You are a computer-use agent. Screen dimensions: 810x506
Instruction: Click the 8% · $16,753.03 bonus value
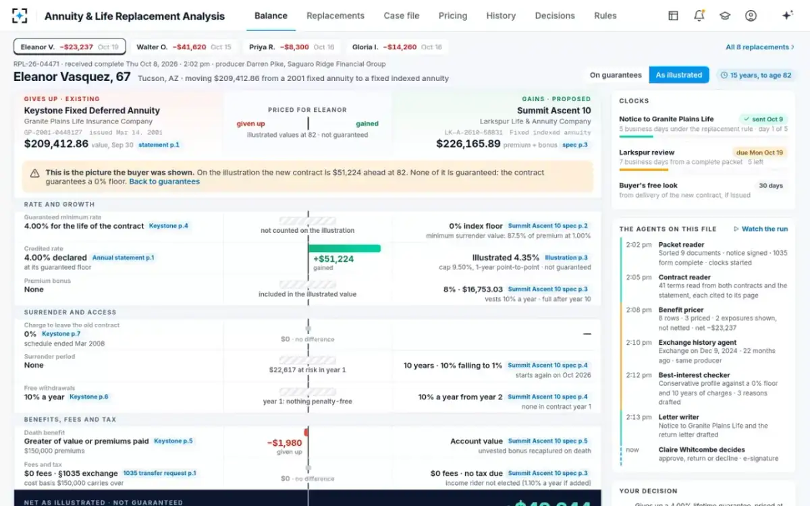[x=473, y=289]
